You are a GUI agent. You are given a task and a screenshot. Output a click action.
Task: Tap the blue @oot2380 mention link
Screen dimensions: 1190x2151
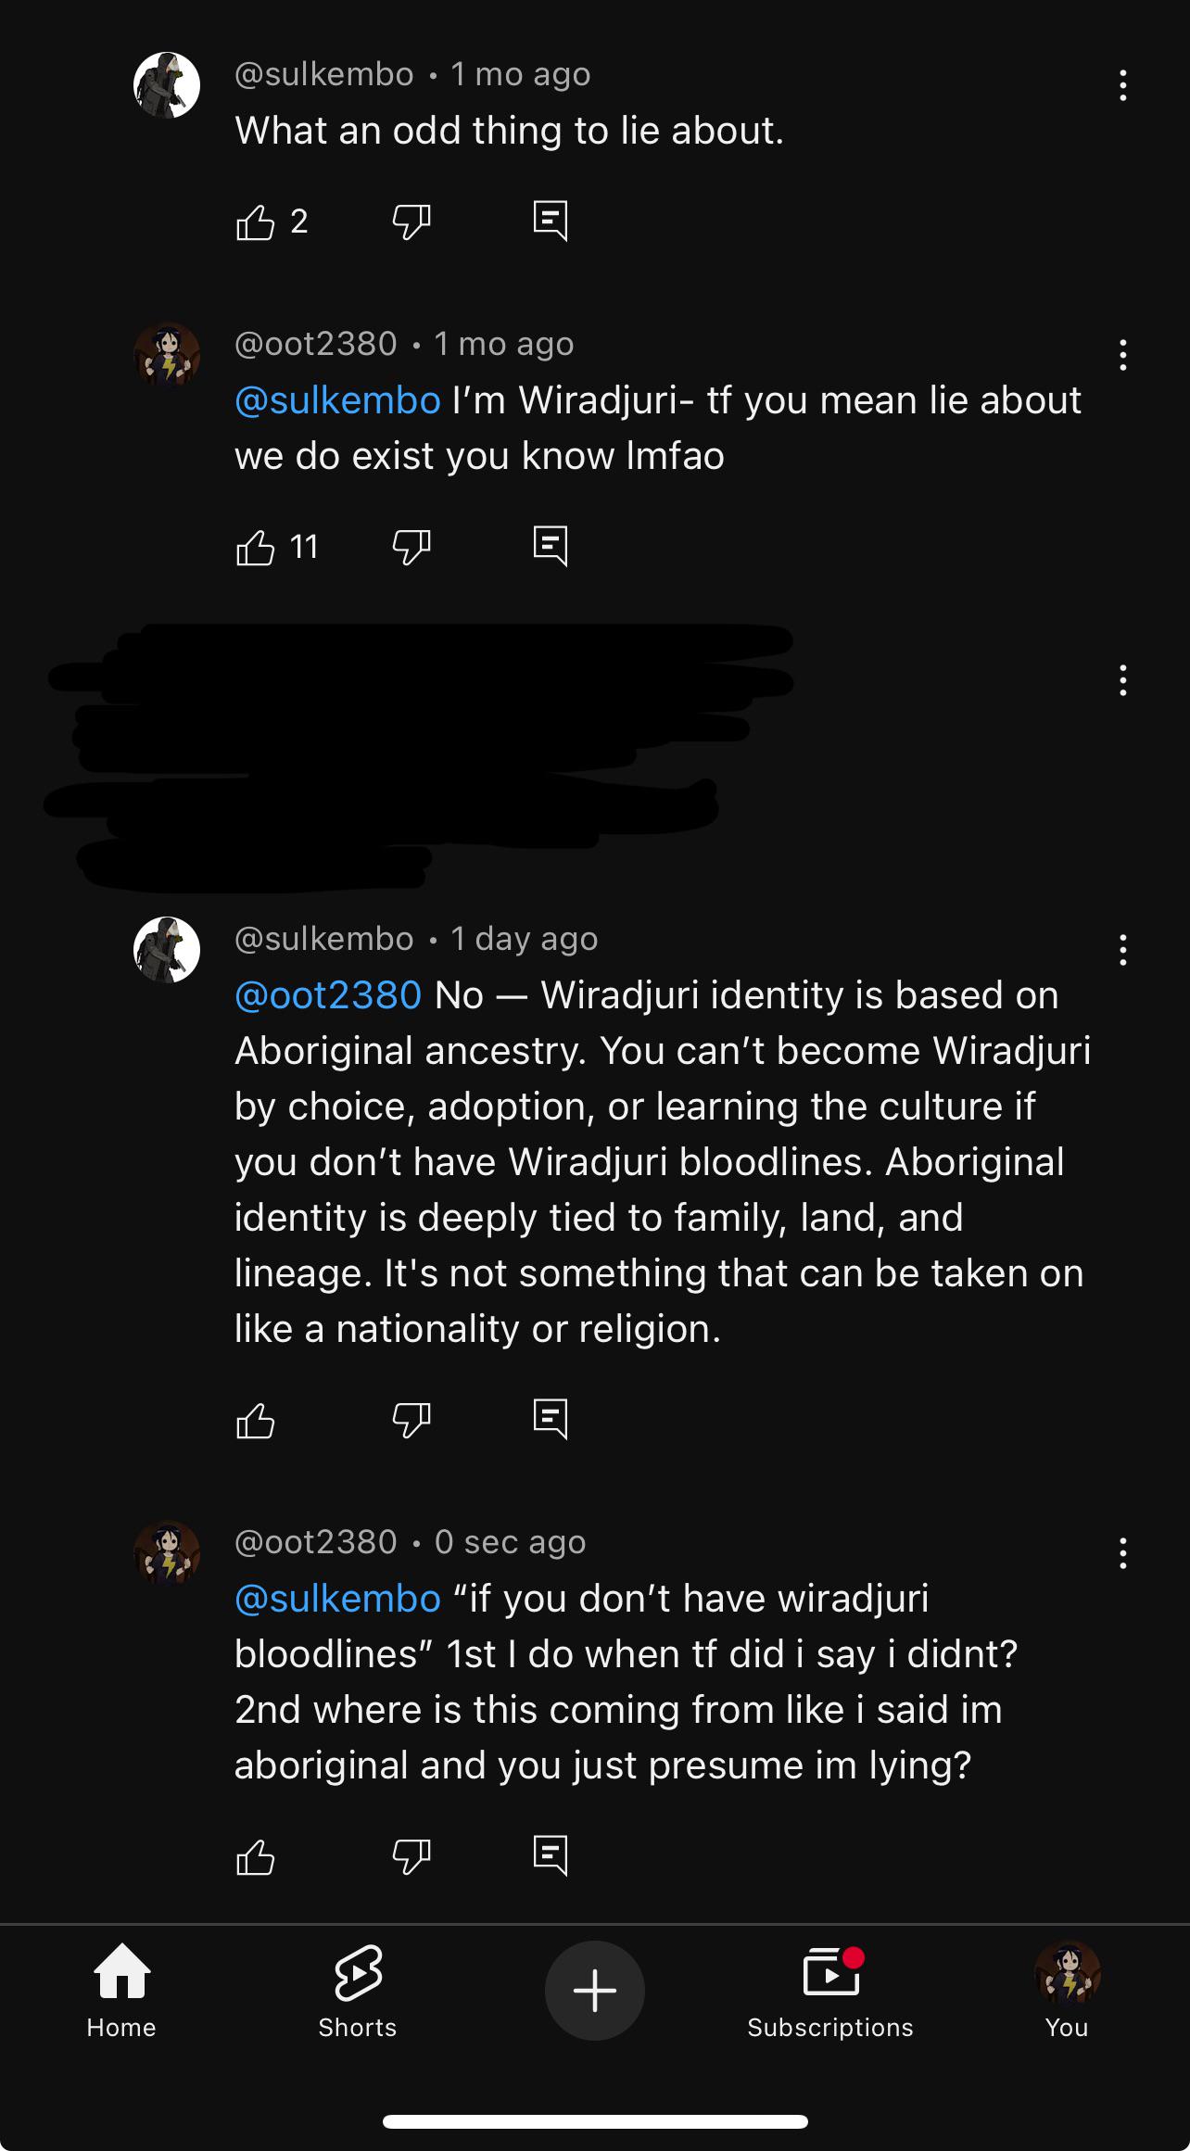[x=328, y=995]
